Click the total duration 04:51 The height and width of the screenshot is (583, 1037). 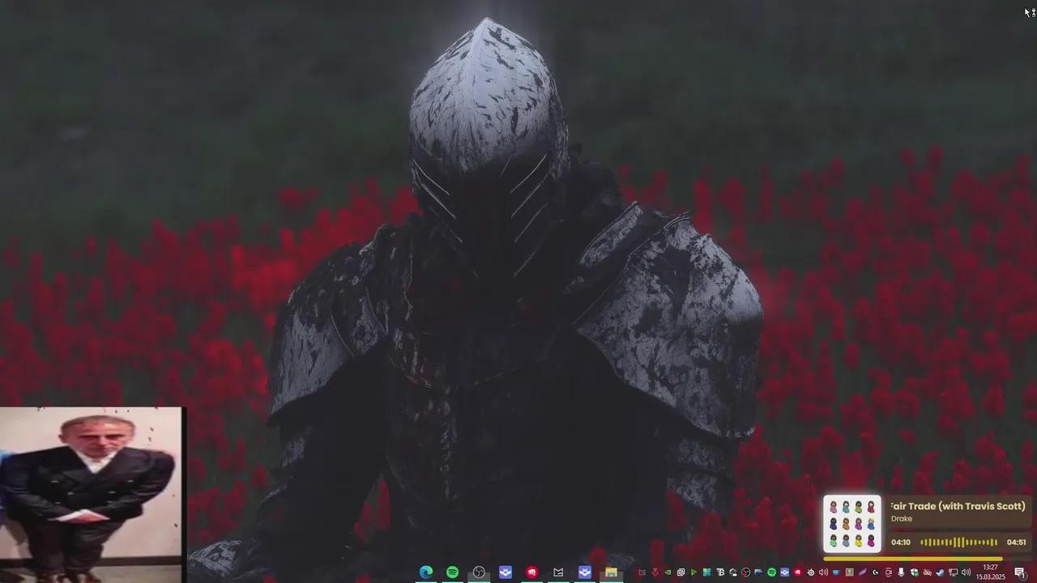tap(1017, 543)
